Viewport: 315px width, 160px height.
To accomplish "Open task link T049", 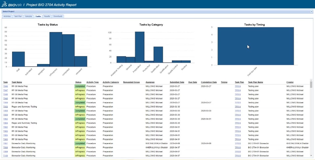I will [6, 99].
